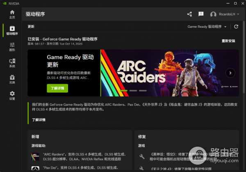This screenshot has height=172, width=246.
Task: Click the ARC Raiders game icon under 新增
Action: point(36,156)
